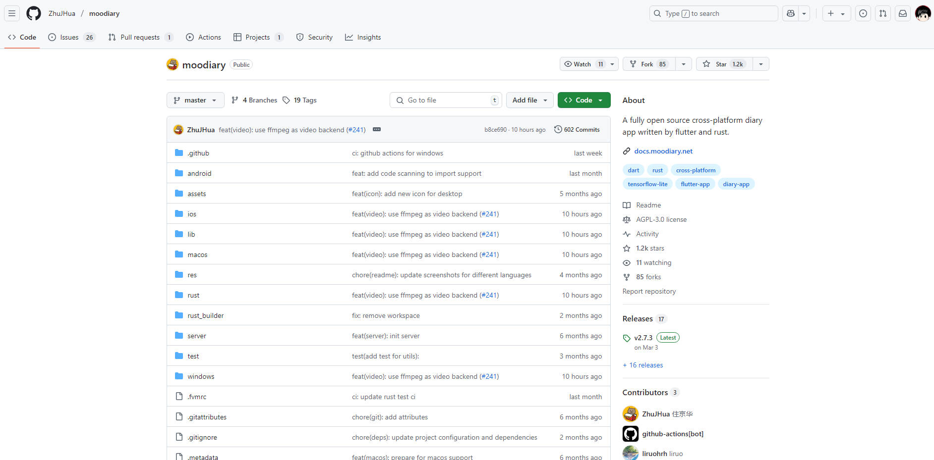934x460 pixels.
Task: Fork the moodiary repository
Action: pos(648,64)
